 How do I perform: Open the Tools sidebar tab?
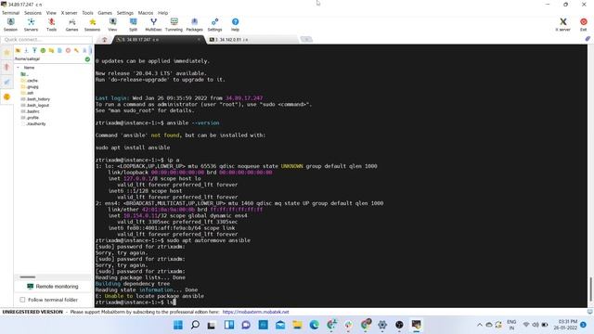[x=6, y=68]
